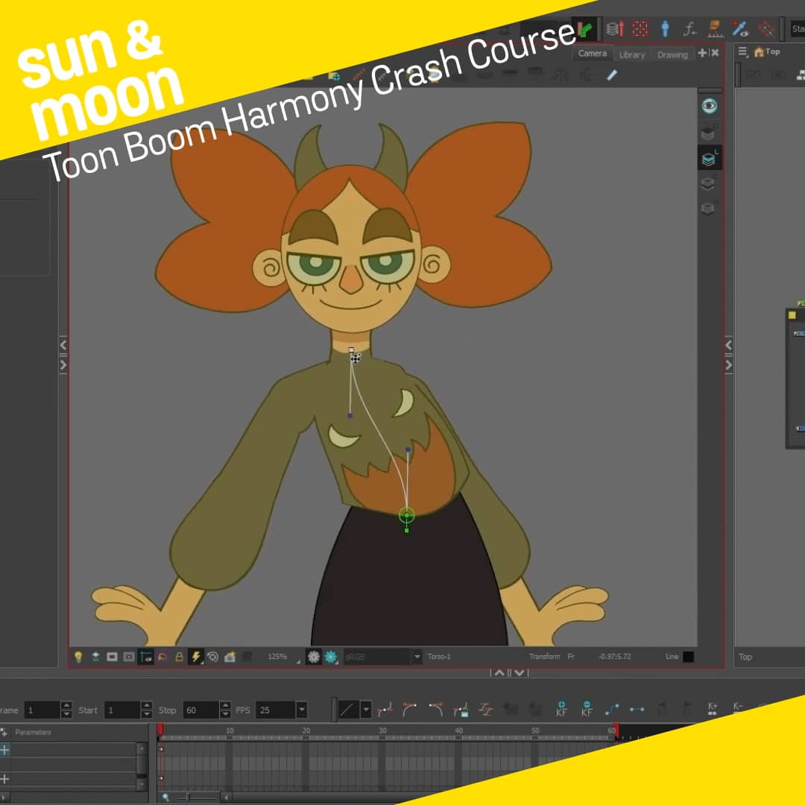Click the plus button beside the Drawing tab
Screen dimensions: 805x805
pyautogui.click(x=702, y=53)
